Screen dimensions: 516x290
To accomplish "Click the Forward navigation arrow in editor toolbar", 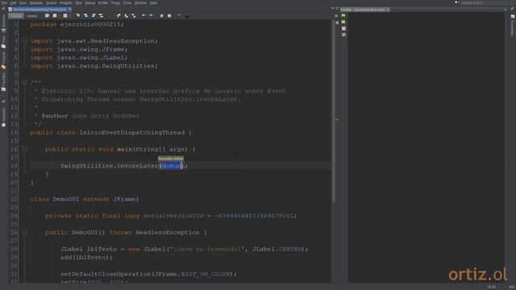I will [65, 15].
